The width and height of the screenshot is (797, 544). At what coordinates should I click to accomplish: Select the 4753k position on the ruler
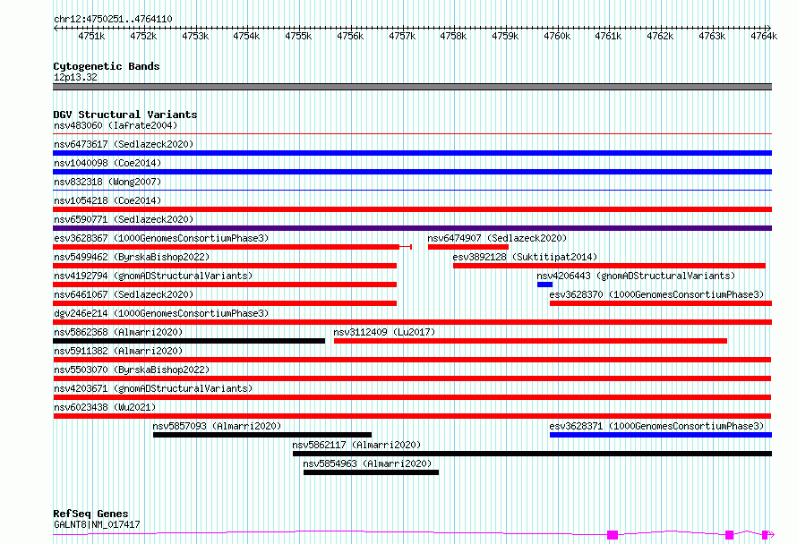coord(195,36)
